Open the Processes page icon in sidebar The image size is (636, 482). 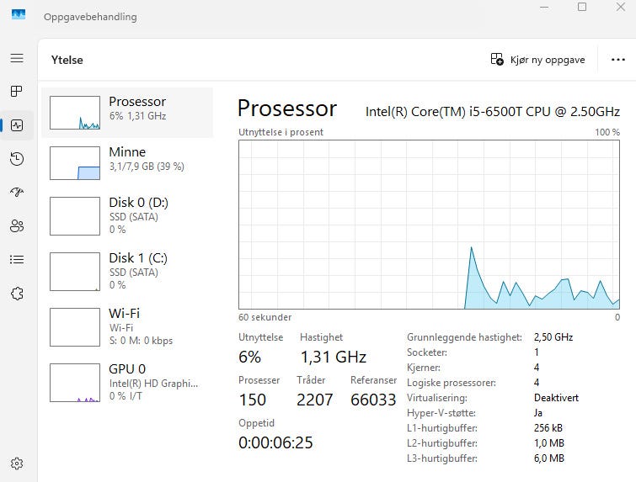point(17,92)
